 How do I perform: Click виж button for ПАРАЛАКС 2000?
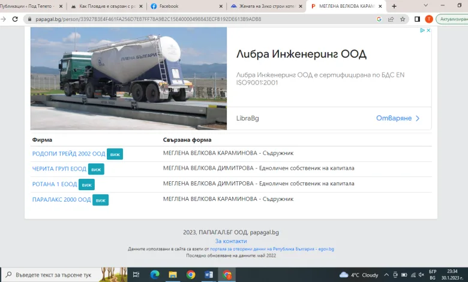coord(101,200)
